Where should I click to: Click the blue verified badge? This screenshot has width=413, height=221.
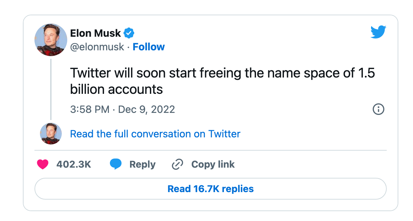point(129,33)
